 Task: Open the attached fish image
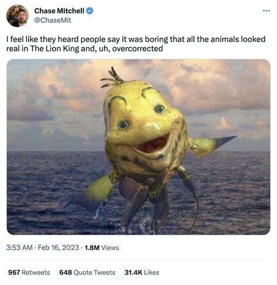click(138, 147)
